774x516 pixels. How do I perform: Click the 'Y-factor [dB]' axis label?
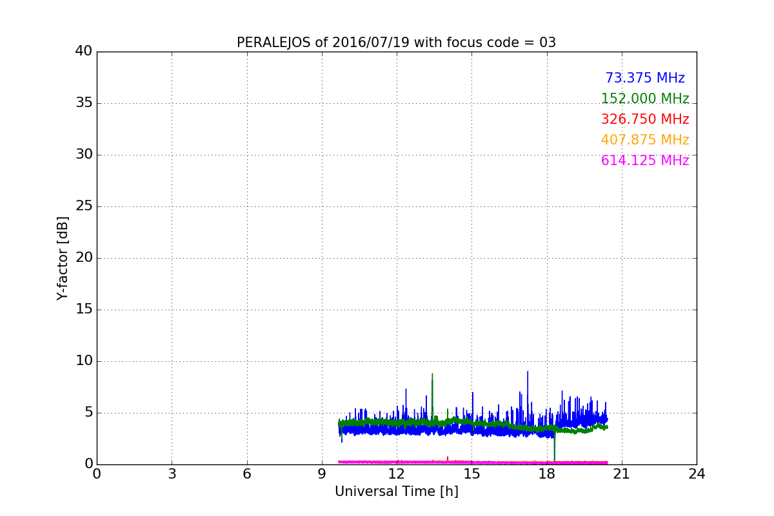[x=63, y=258]
